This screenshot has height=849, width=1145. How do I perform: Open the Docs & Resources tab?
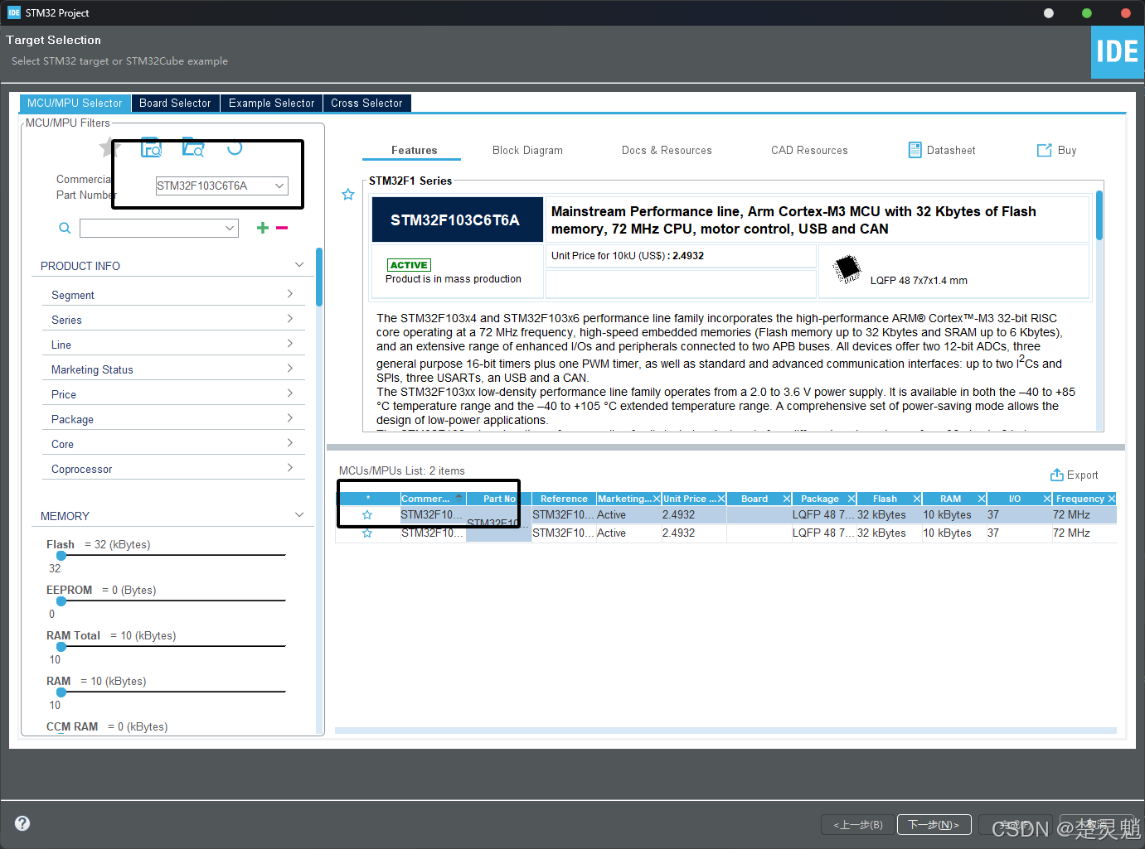[x=667, y=150]
